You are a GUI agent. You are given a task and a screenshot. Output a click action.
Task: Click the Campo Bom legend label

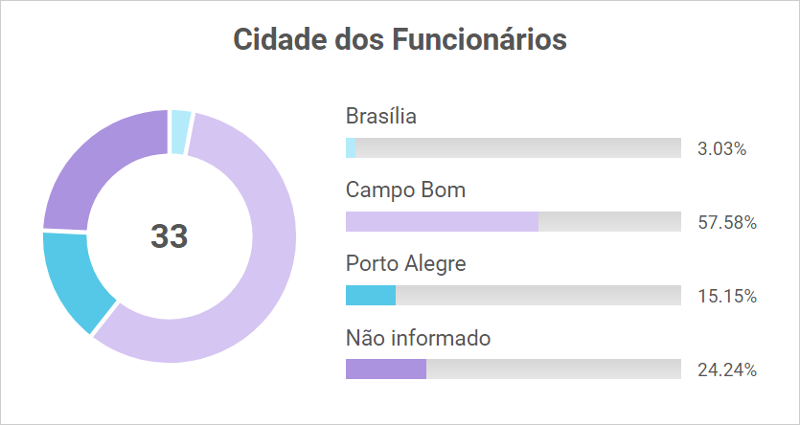point(405,190)
